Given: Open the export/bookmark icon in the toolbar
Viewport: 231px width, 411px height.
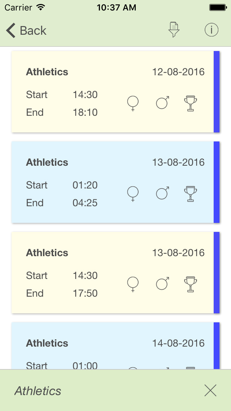Looking at the screenshot, I should [x=173, y=30].
